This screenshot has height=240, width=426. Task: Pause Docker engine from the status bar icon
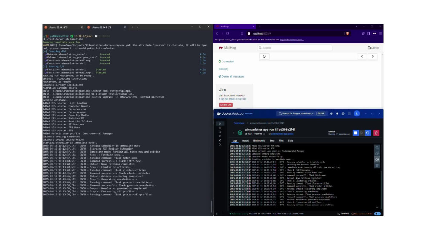click(217, 214)
